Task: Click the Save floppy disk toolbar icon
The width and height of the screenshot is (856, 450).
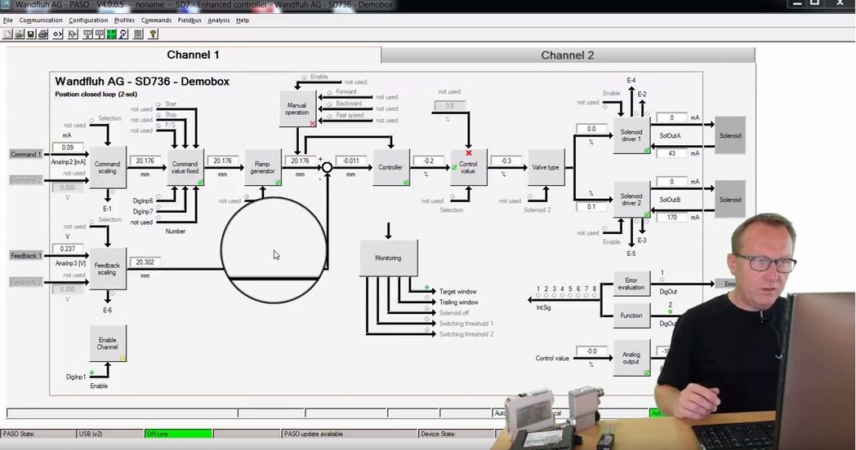Action: tap(31, 34)
